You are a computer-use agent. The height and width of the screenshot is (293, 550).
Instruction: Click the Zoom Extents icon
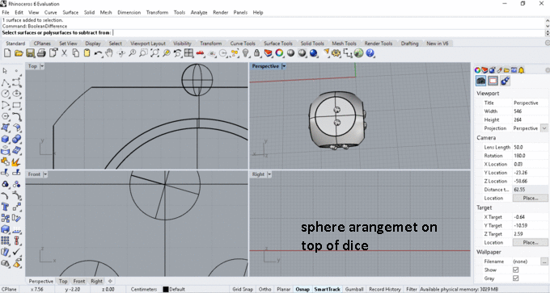(x=154, y=53)
